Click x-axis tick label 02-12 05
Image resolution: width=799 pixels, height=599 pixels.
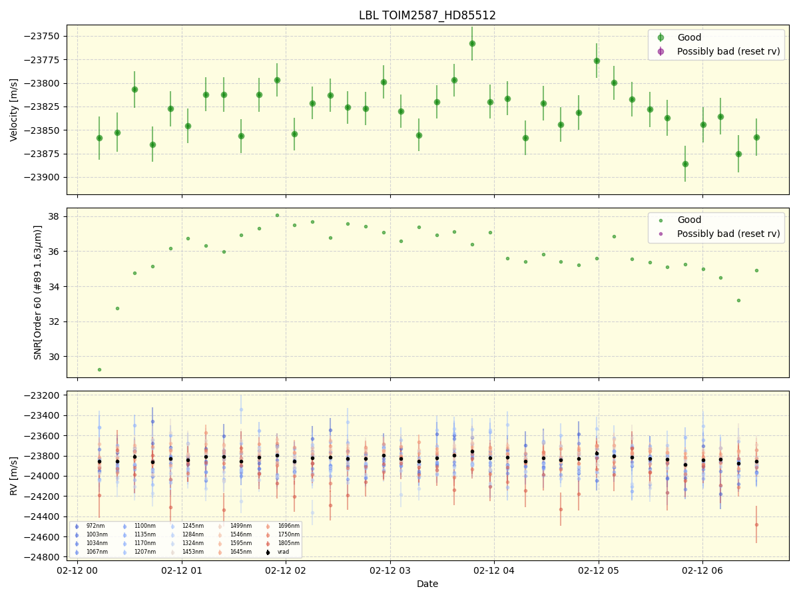599,570
